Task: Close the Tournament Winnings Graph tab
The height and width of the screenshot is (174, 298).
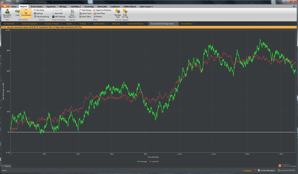Action: (x=176, y=24)
